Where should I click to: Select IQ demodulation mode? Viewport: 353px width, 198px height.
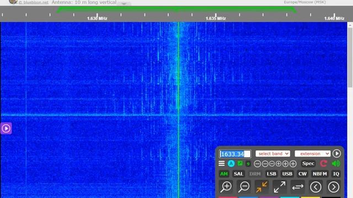[x=336, y=174]
